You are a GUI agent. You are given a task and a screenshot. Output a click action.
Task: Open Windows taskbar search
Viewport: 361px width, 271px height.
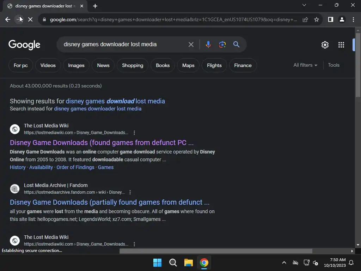173,263
